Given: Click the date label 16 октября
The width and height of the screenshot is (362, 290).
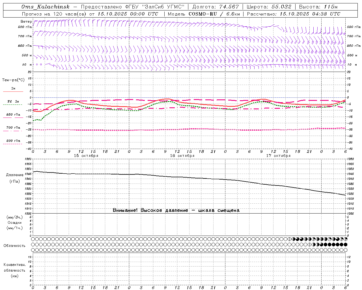Looking at the screenshot, I should 182,156.
